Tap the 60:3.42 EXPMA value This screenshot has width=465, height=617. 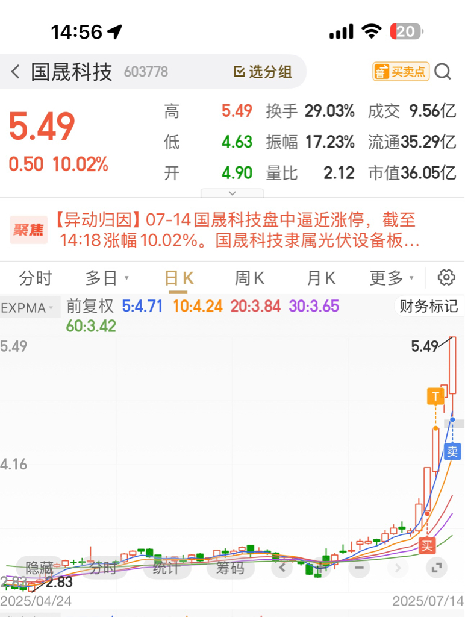tap(91, 326)
